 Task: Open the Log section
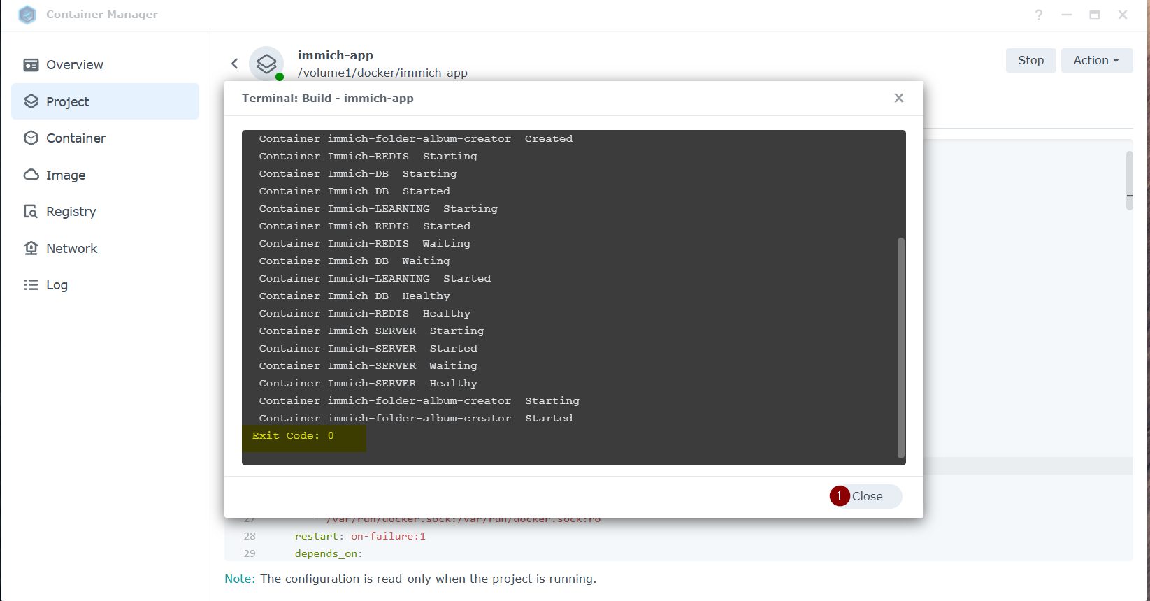coord(105,285)
